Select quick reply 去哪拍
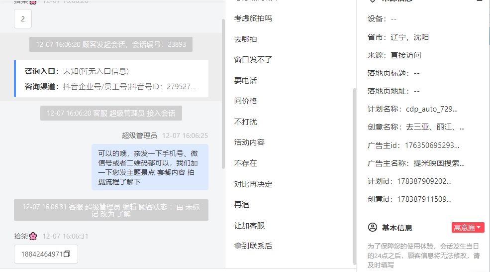490x272 pixels. pos(246,39)
